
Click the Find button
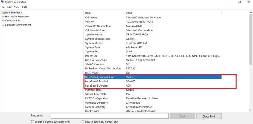click(x=182, y=116)
